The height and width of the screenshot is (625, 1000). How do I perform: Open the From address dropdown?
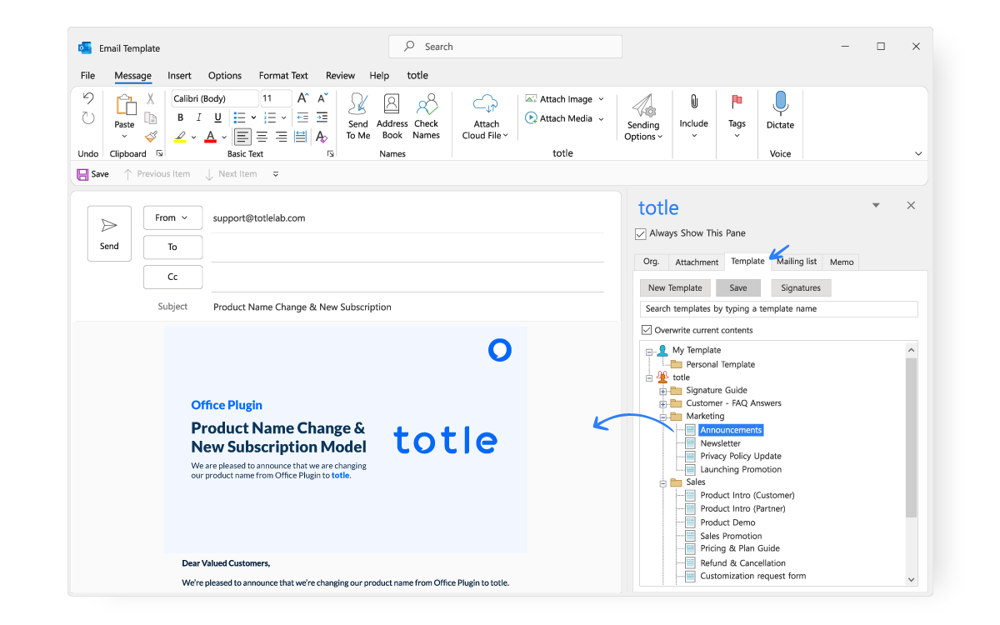click(x=172, y=217)
